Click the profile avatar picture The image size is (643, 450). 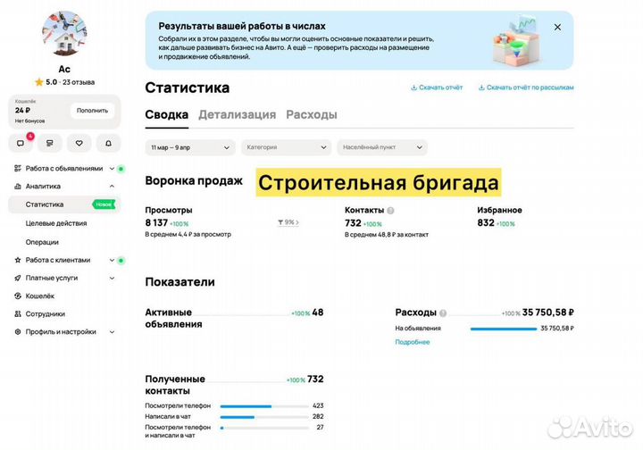(64, 34)
